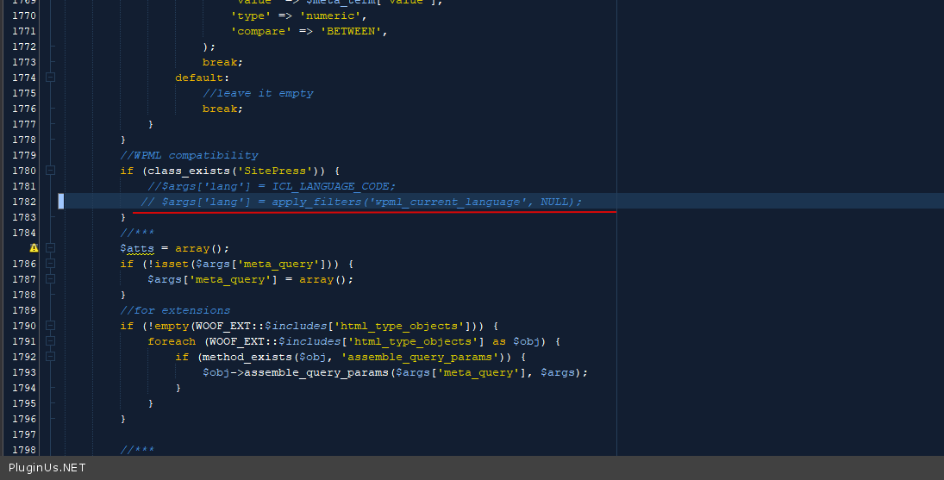
Task: Click the //WPML compatibility comment
Action: tap(189, 155)
